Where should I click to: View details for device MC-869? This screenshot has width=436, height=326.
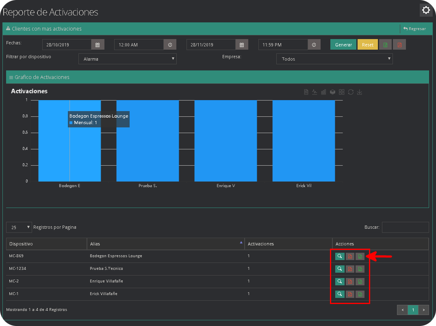[x=339, y=256]
